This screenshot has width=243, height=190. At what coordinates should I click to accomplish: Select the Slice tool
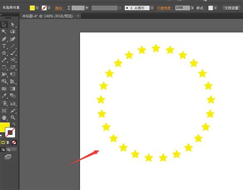tap(13, 111)
